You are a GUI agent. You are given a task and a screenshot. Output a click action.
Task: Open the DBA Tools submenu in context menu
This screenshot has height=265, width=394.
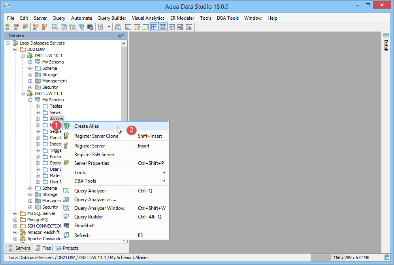click(x=115, y=181)
